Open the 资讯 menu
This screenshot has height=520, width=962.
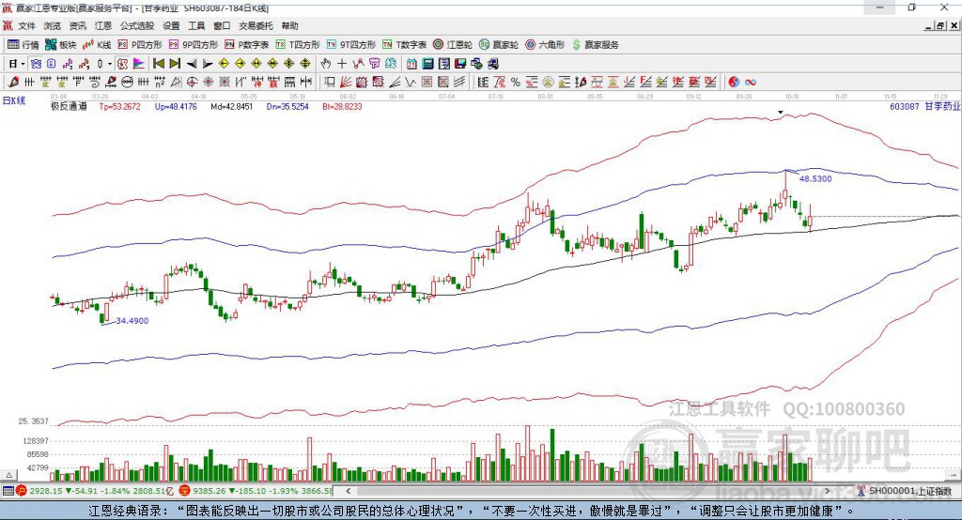[x=77, y=25]
